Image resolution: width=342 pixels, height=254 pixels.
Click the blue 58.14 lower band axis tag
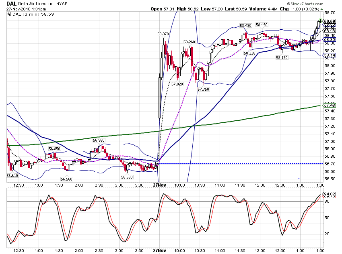[x=329, y=55]
